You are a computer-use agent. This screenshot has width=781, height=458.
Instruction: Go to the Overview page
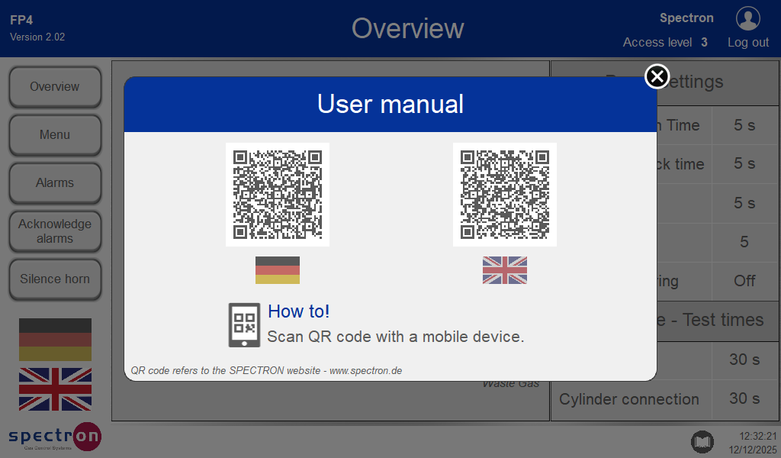(55, 87)
